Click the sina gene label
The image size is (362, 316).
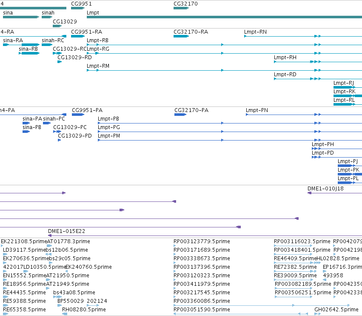pyautogui.click(x=8, y=13)
